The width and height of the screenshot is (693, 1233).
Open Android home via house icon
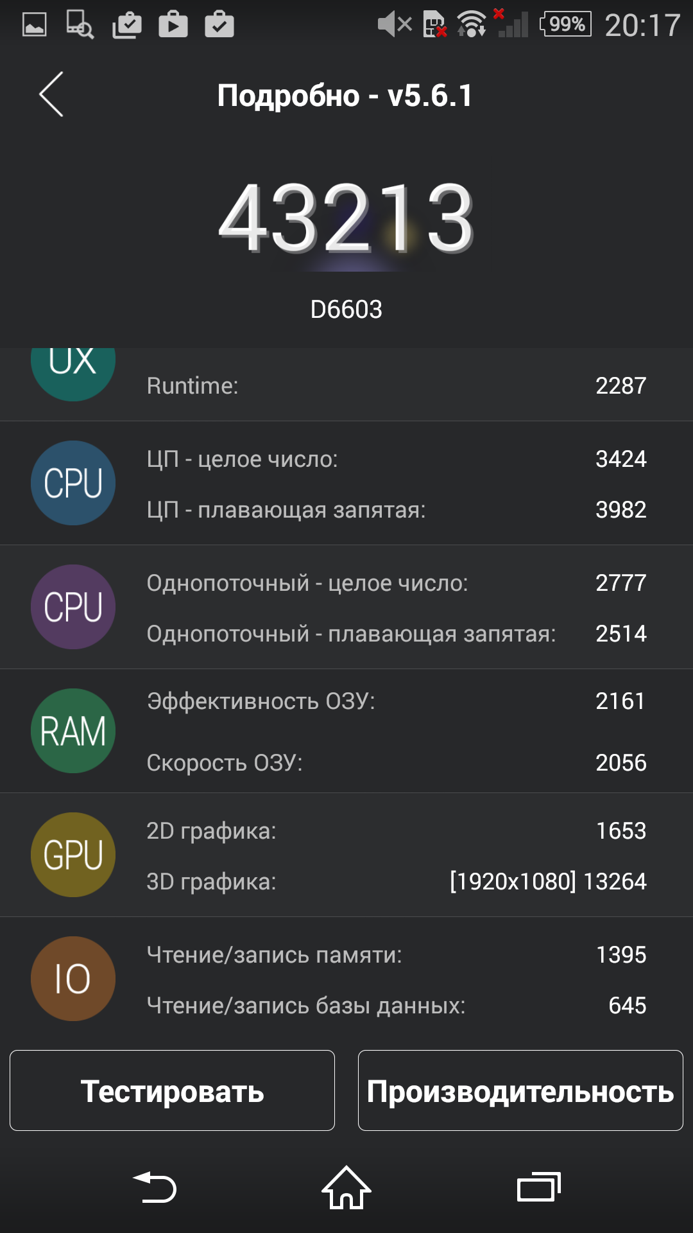click(346, 1187)
